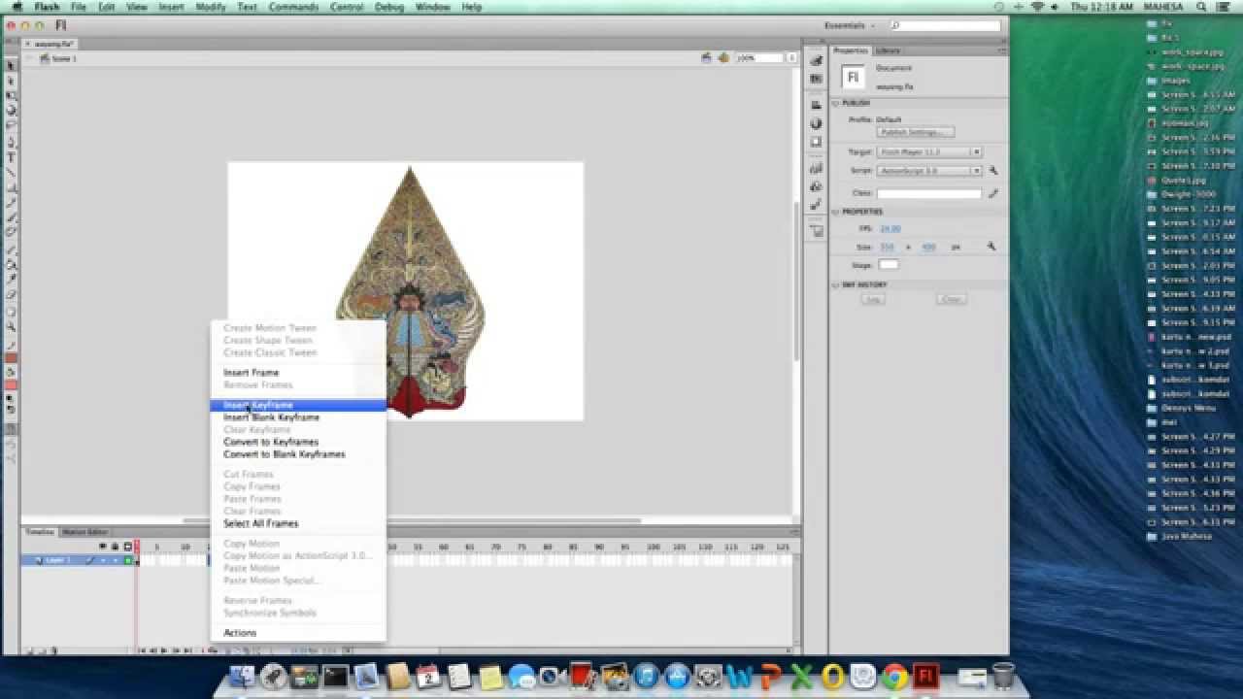The width and height of the screenshot is (1243, 699).
Task: Select the Eraser tool
Action: 11,293
